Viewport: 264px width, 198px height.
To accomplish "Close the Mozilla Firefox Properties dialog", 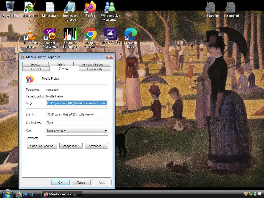I will pyautogui.click(x=109, y=57).
